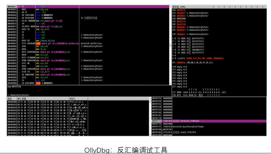Select dump row at address 00406040
Viewport: 271px width, 154px height.
(48, 113)
